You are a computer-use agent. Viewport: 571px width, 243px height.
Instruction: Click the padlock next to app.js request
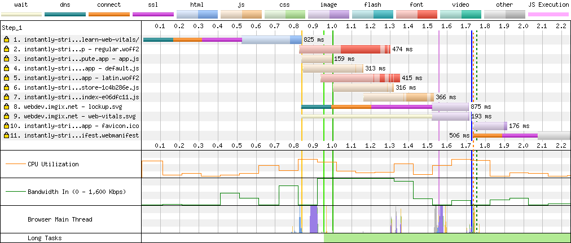tap(6, 59)
